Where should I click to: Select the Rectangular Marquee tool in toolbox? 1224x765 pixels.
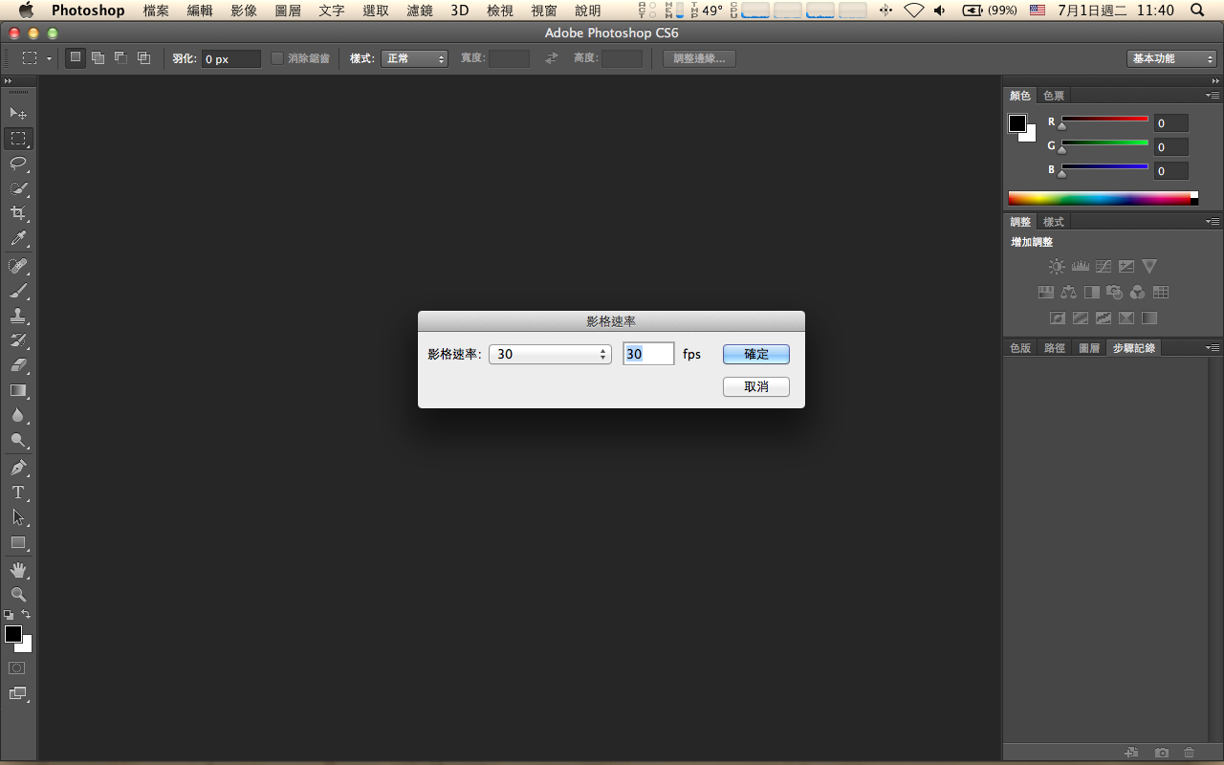point(18,139)
